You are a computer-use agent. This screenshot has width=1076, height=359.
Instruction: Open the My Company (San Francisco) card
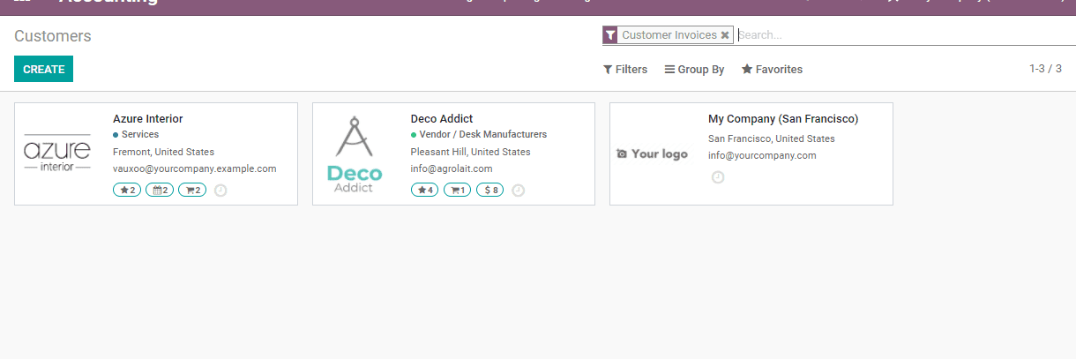click(751, 153)
